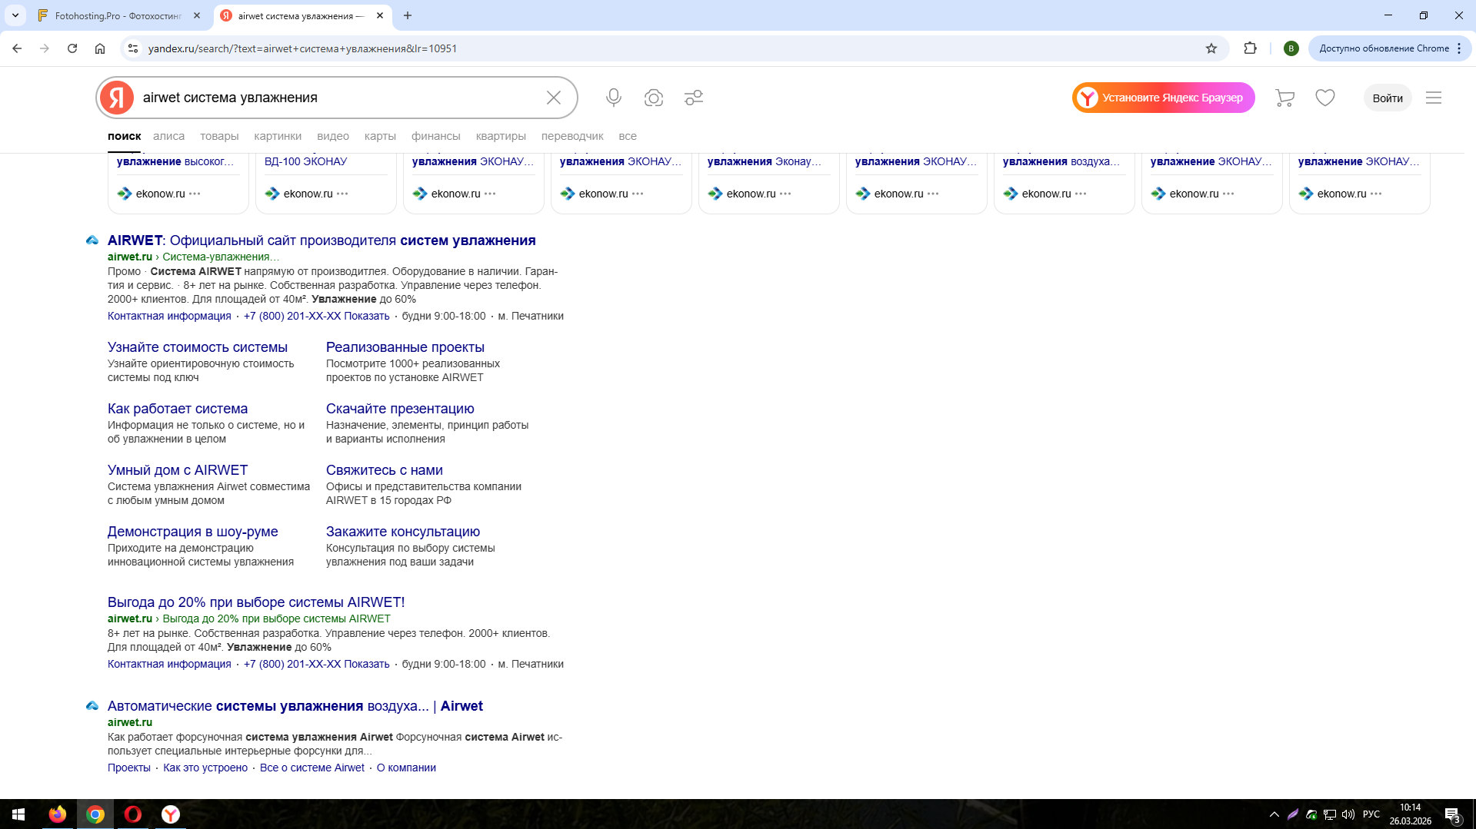Open «Узнайте стоимость системы» link
Viewport: 1476px width, 829px height.
pos(198,347)
